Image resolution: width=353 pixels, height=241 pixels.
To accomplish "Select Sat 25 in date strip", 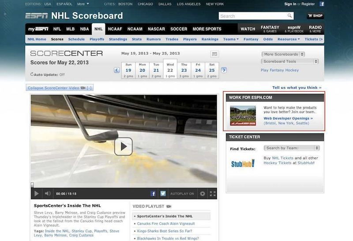I will [x=212, y=70].
